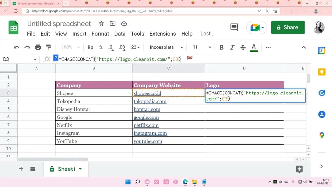
Task: Open the comment history
Action: [234, 27]
